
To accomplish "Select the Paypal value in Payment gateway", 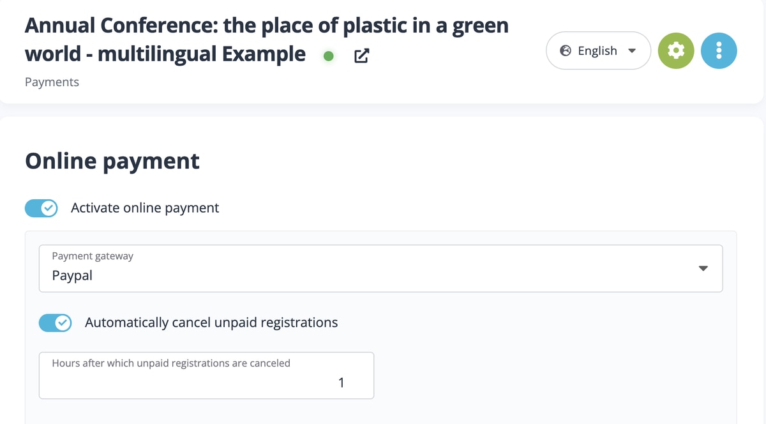I will pos(72,276).
